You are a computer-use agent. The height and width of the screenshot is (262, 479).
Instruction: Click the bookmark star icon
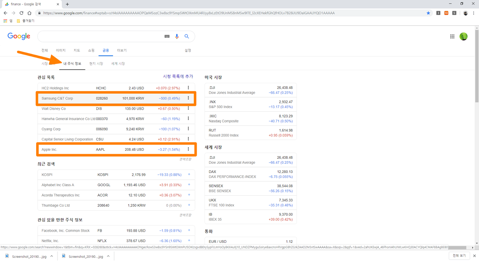click(428, 13)
